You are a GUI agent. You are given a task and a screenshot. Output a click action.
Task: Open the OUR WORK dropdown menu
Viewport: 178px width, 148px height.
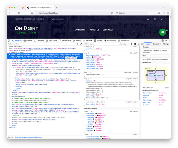(80, 30)
